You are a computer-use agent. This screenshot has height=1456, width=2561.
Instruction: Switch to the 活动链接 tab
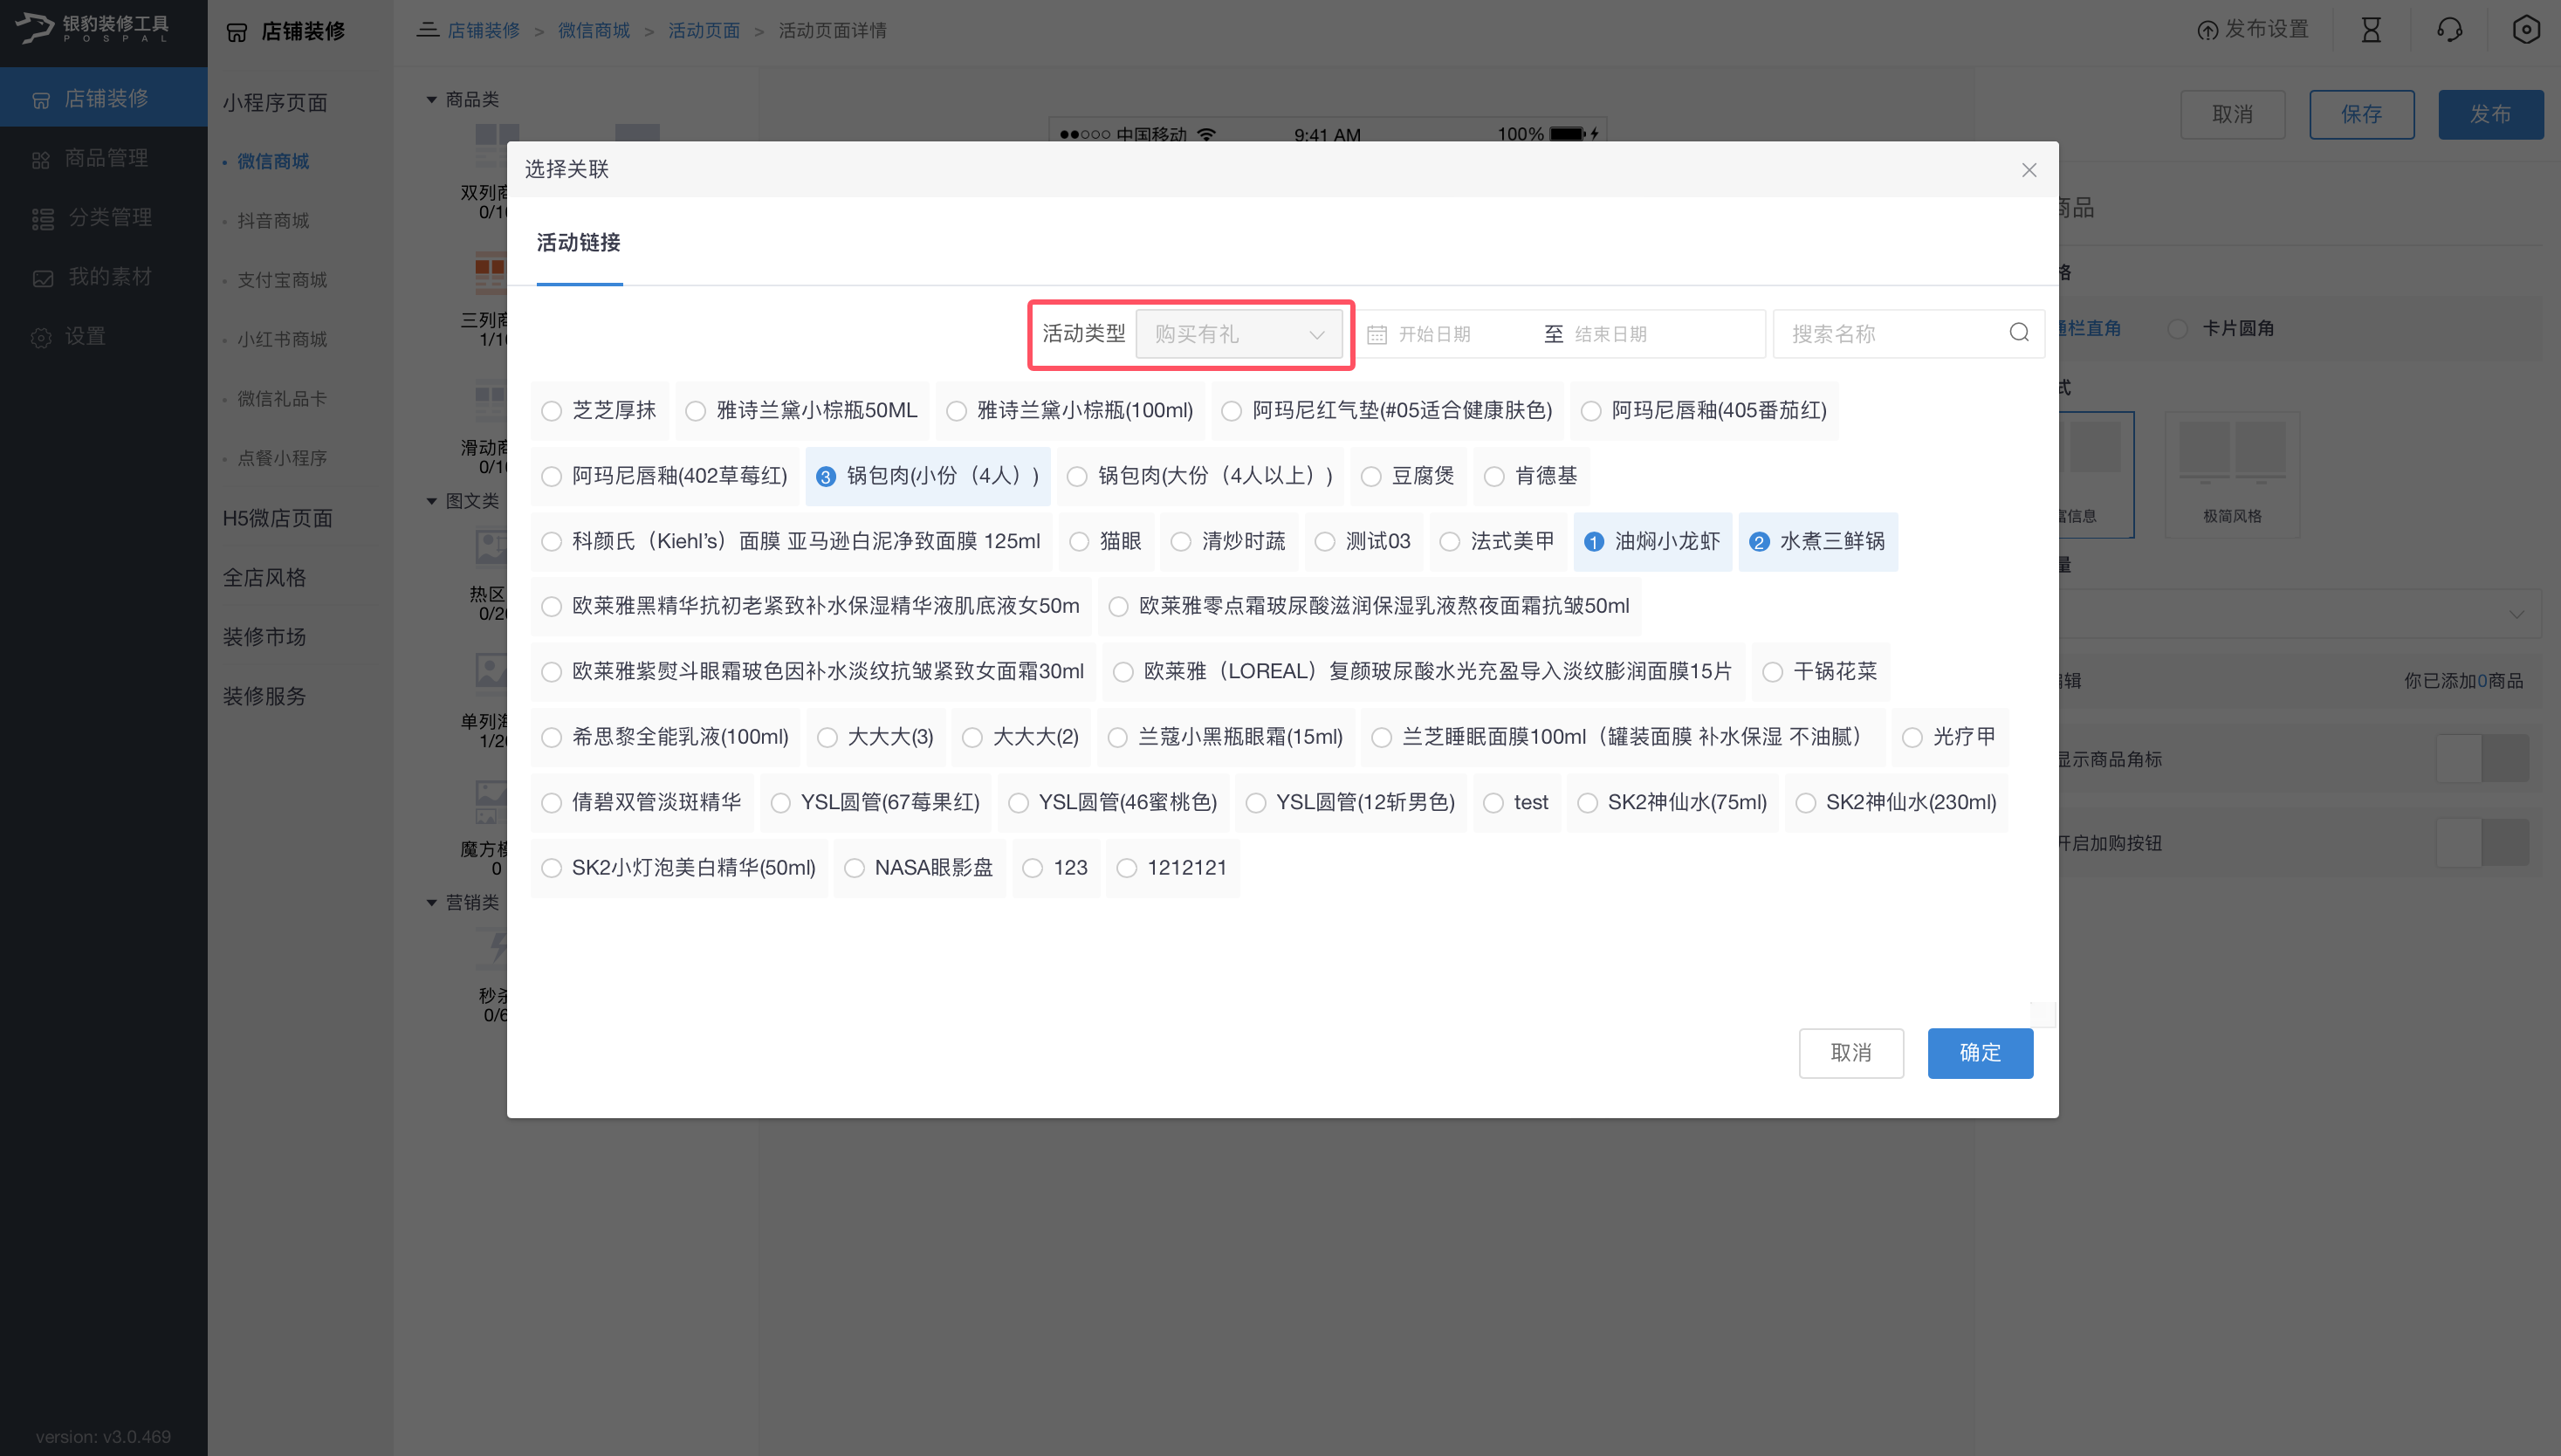(579, 243)
